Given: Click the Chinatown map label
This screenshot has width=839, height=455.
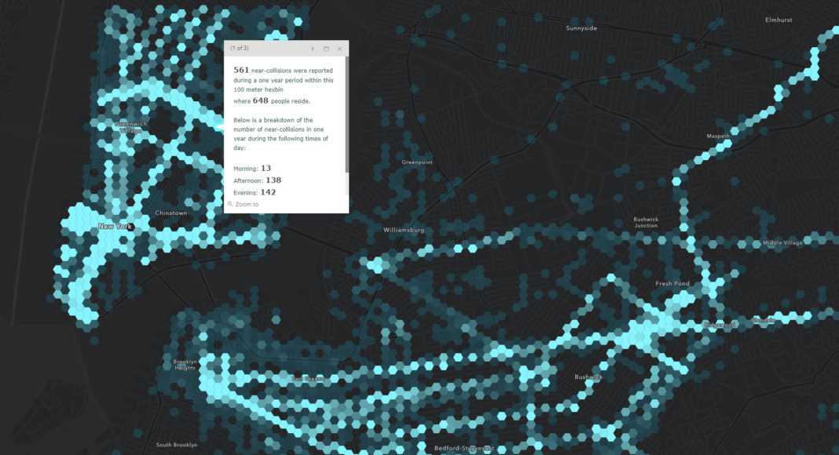Looking at the screenshot, I should (x=171, y=213).
